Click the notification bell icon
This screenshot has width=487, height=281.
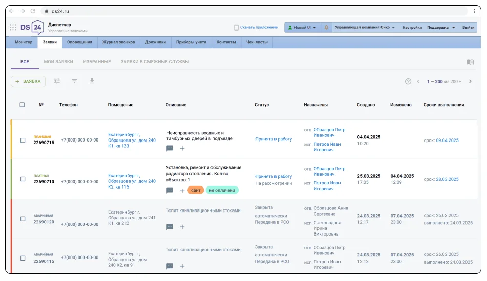click(x=326, y=27)
